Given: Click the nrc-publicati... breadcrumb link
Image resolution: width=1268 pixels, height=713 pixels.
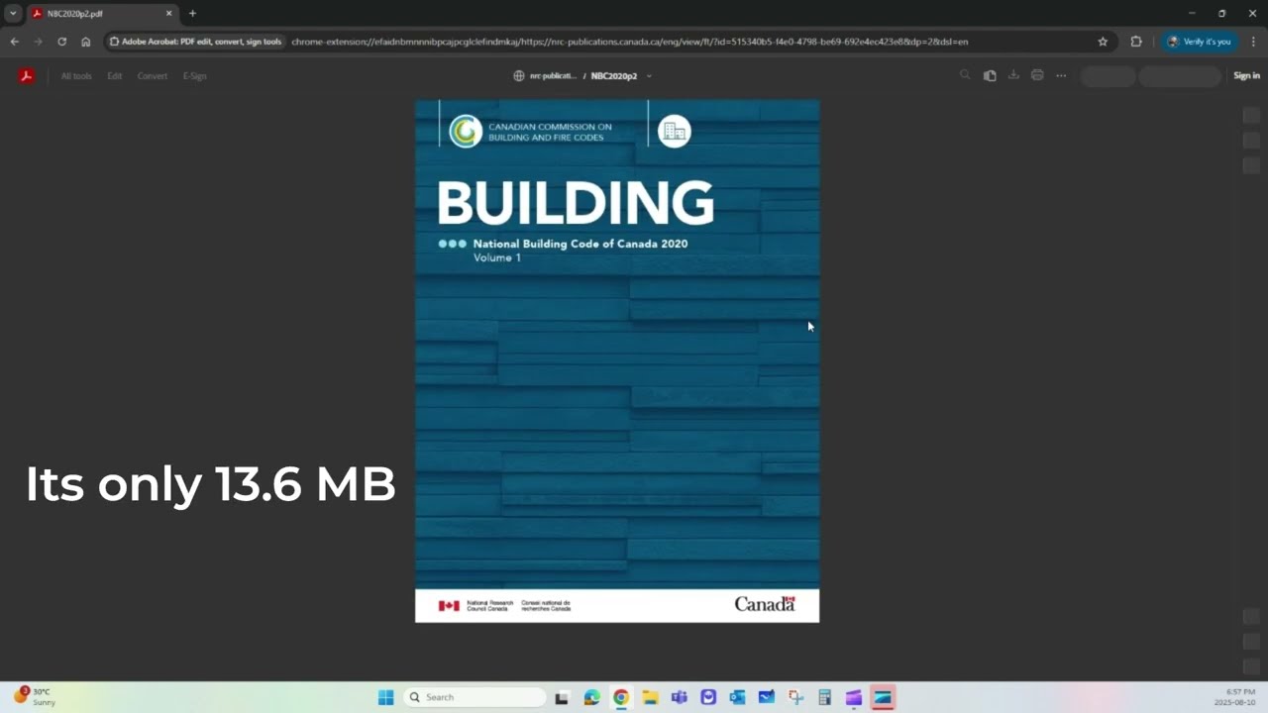Looking at the screenshot, I should point(553,76).
